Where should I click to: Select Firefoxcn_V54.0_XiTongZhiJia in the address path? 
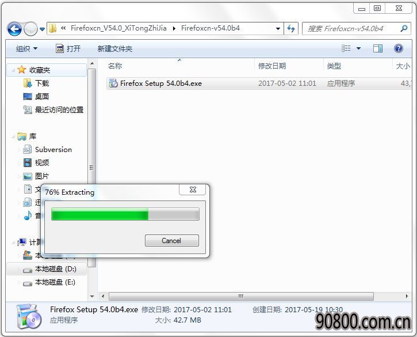click(x=118, y=28)
